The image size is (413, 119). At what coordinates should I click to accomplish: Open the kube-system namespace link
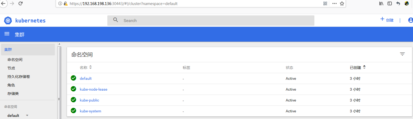coord(90,111)
